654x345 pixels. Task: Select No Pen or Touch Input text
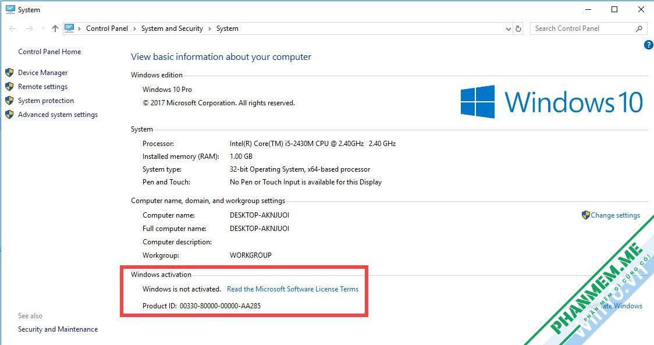305,182
